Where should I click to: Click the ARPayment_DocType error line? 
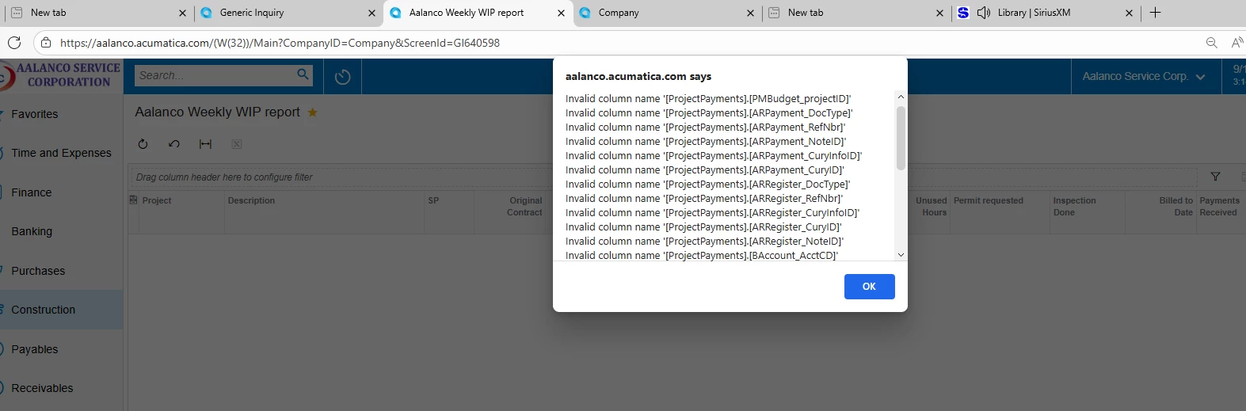[709, 113]
